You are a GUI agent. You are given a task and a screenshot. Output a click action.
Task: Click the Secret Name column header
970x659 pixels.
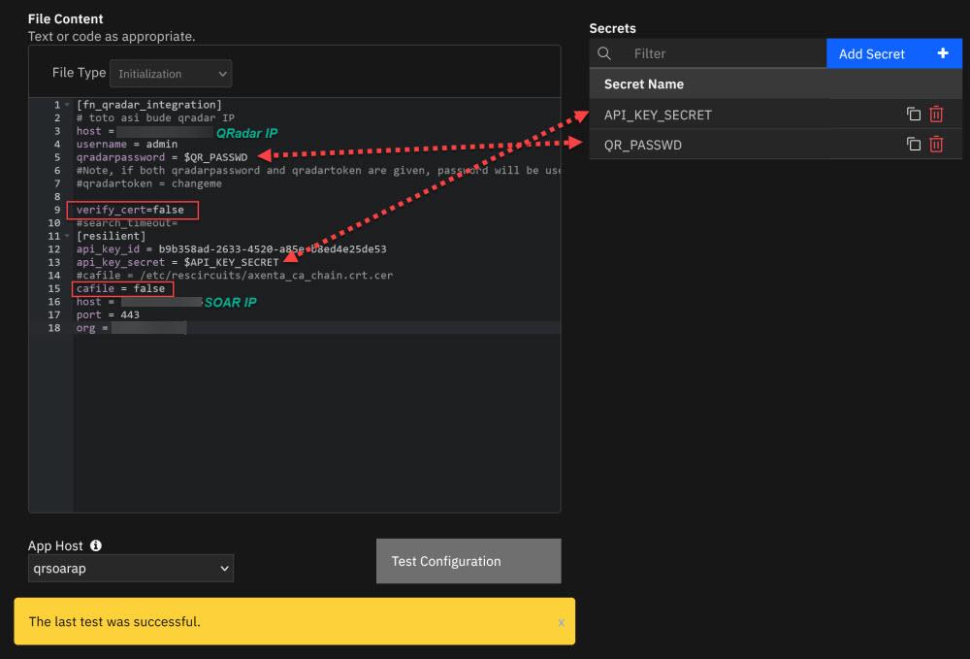(x=641, y=83)
